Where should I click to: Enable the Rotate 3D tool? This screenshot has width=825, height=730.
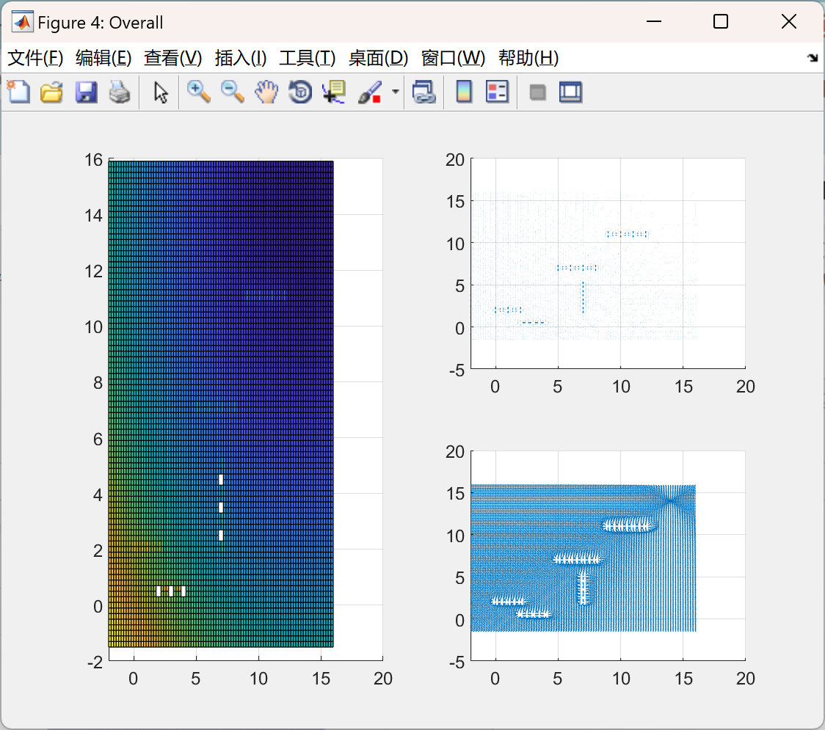[300, 92]
